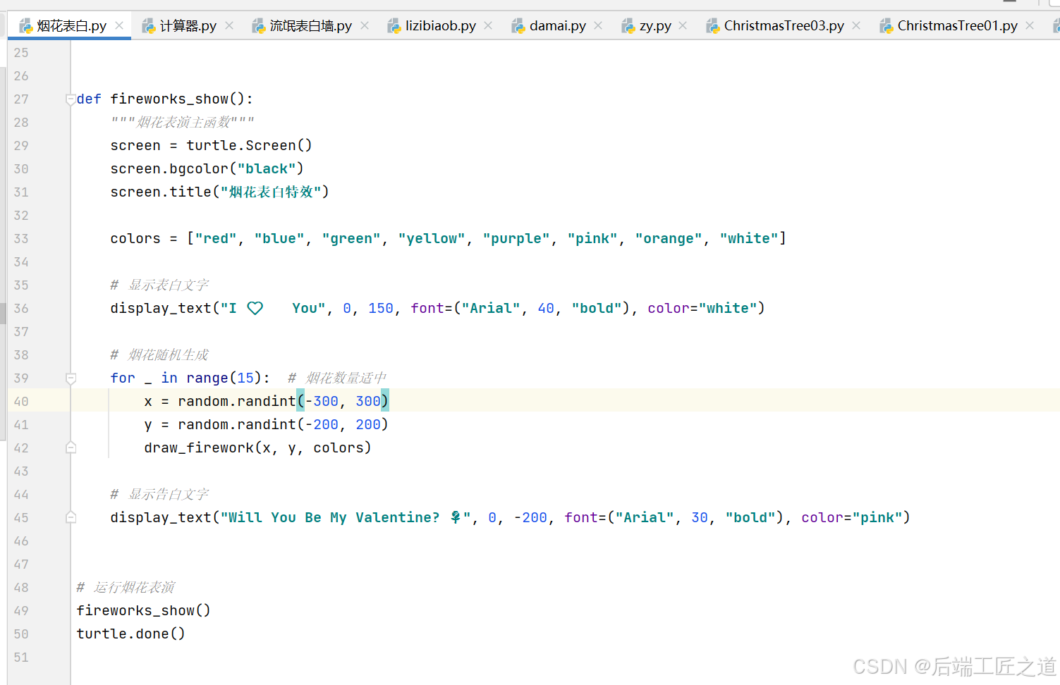Open the 计算器.py tab
The width and height of the screenshot is (1060, 685).
pos(188,26)
